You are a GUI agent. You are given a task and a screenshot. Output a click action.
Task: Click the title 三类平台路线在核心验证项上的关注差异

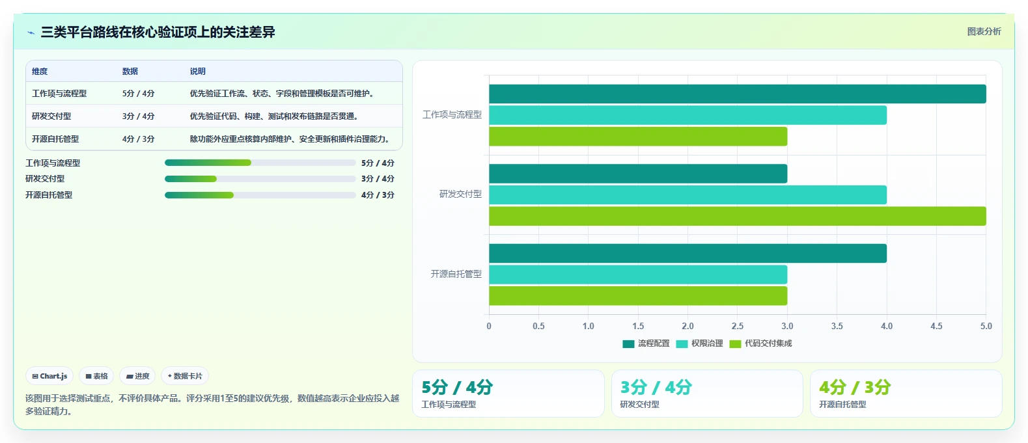pos(158,32)
